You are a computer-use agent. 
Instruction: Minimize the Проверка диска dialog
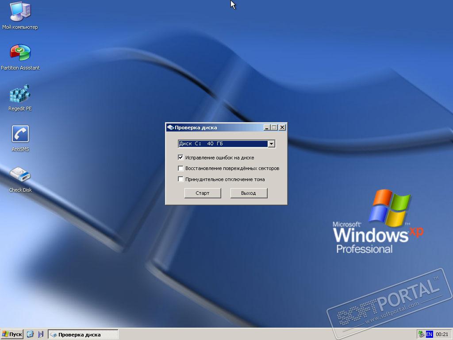tap(267, 127)
